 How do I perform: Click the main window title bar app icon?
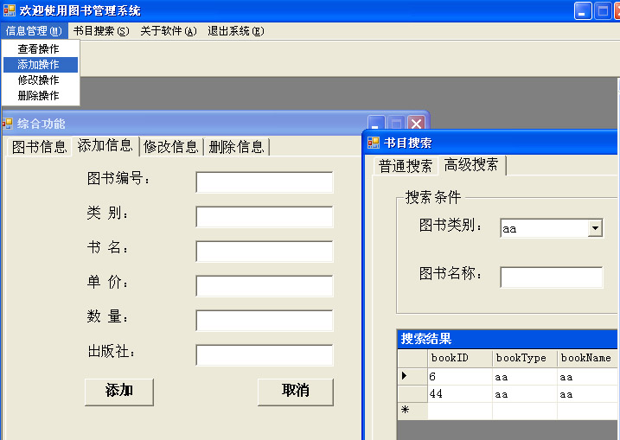coord(10,10)
